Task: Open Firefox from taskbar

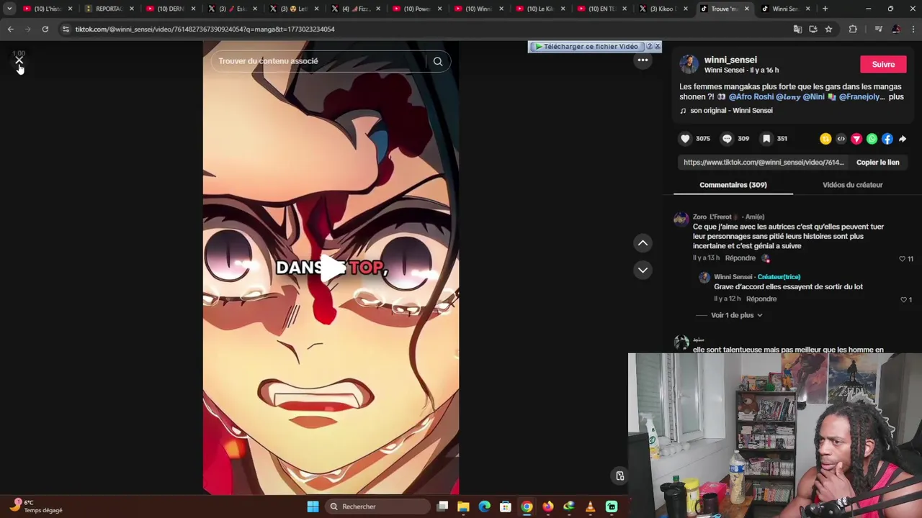Action: click(547, 506)
